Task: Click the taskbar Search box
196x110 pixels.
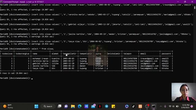Action: point(48,106)
